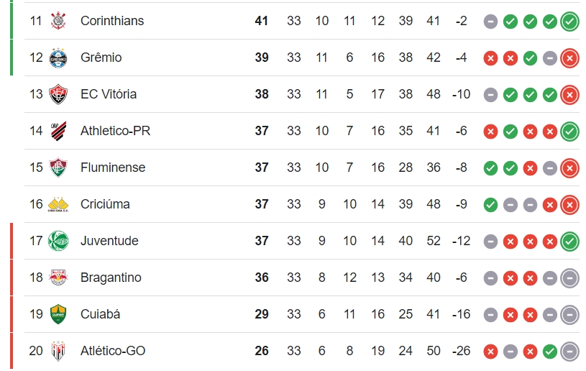Image resolution: width=586 pixels, height=371 pixels.
Task: Click the Juventude team name
Action: point(109,241)
